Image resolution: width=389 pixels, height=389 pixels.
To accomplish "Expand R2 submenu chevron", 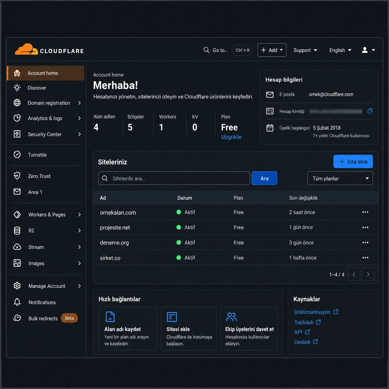I will click(x=79, y=230).
